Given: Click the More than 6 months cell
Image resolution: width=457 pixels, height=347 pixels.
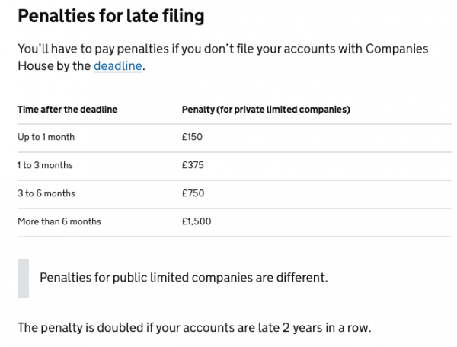Looking at the screenshot, I should coord(59,221).
